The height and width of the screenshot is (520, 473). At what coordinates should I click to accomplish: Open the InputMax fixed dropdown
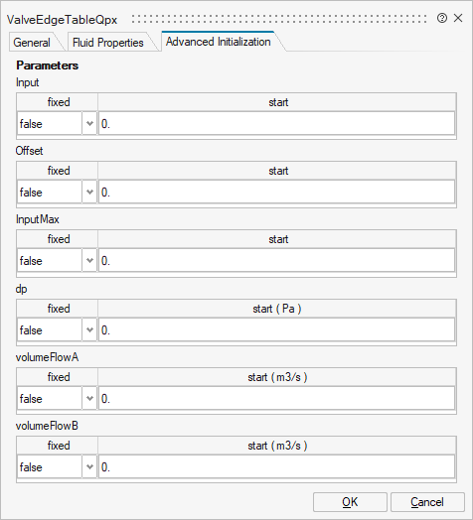[89, 260]
